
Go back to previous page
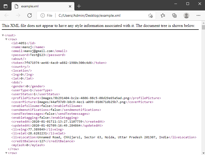pos(7,15)
